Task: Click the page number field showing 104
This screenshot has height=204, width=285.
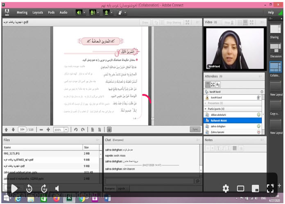Action: [22, 129]
